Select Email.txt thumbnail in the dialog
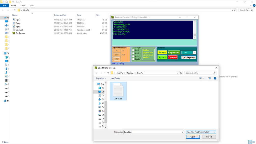 tap(118, 91)
